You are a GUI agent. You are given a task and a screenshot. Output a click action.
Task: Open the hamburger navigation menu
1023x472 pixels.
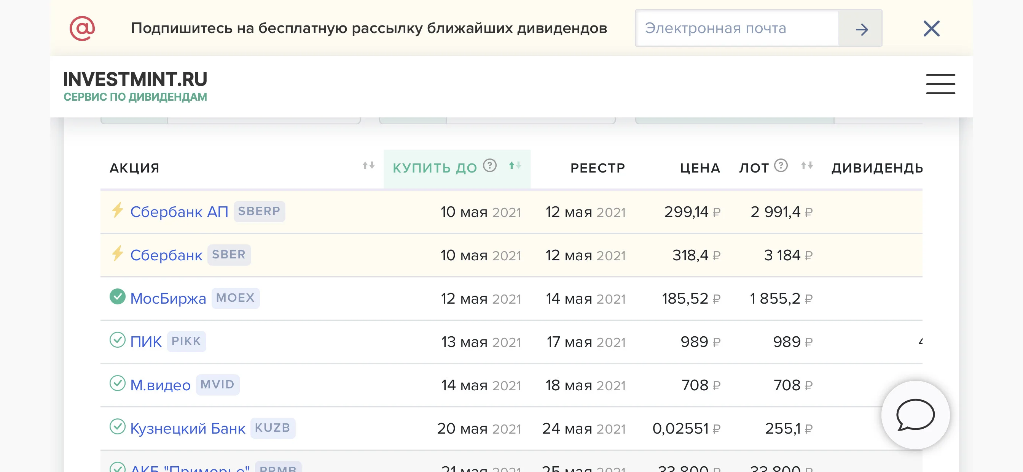click(x=940, y=84)
